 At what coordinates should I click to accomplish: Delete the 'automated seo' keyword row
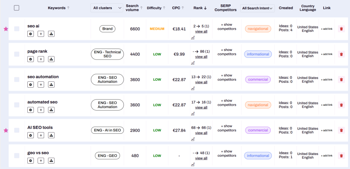click(341, 105)
